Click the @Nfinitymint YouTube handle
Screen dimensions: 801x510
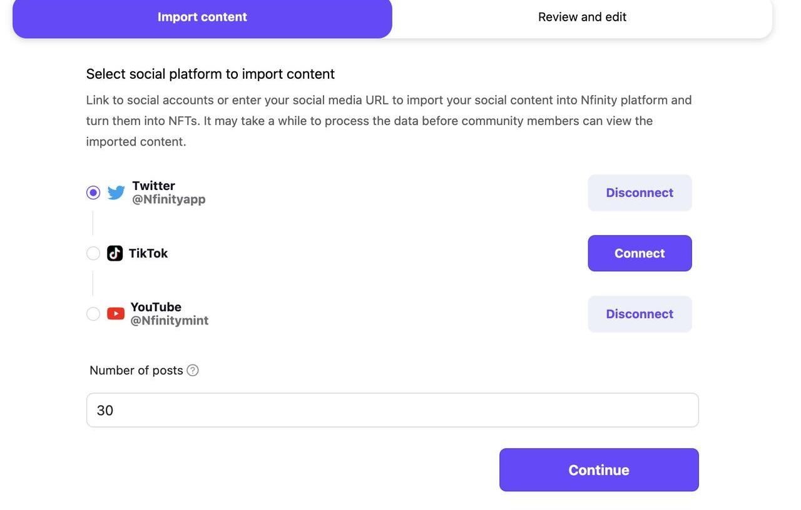[170, 321]
